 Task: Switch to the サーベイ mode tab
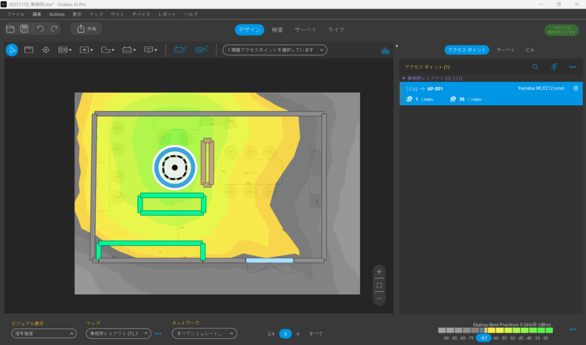click(305, 30)
